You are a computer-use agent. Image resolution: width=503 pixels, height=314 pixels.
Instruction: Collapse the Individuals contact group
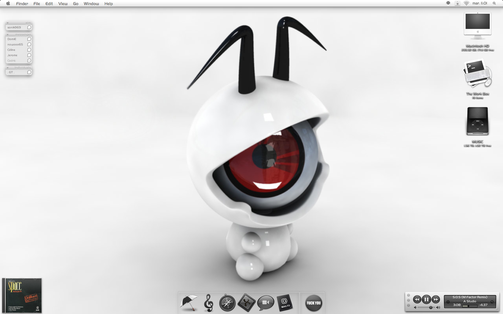click(7, 68)
